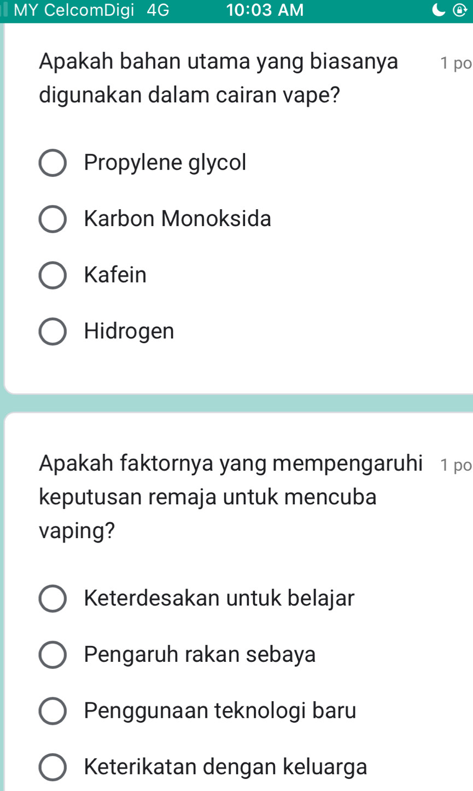Tap the 10:03 AM clock in status bar

(265, 10)
